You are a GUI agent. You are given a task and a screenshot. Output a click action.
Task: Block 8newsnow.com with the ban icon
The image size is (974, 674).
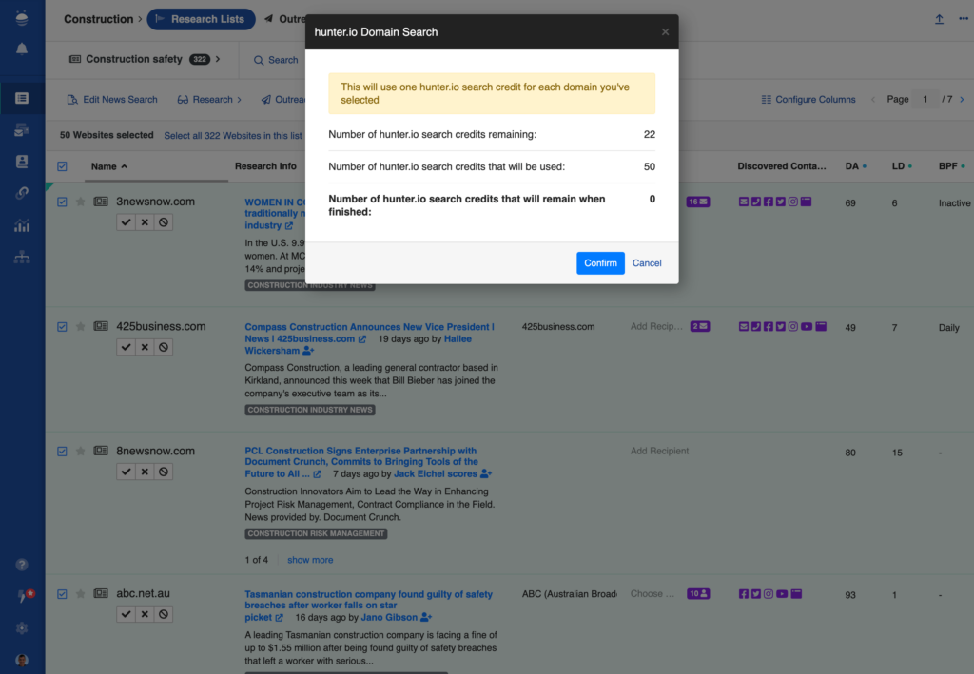coord(164,472)
